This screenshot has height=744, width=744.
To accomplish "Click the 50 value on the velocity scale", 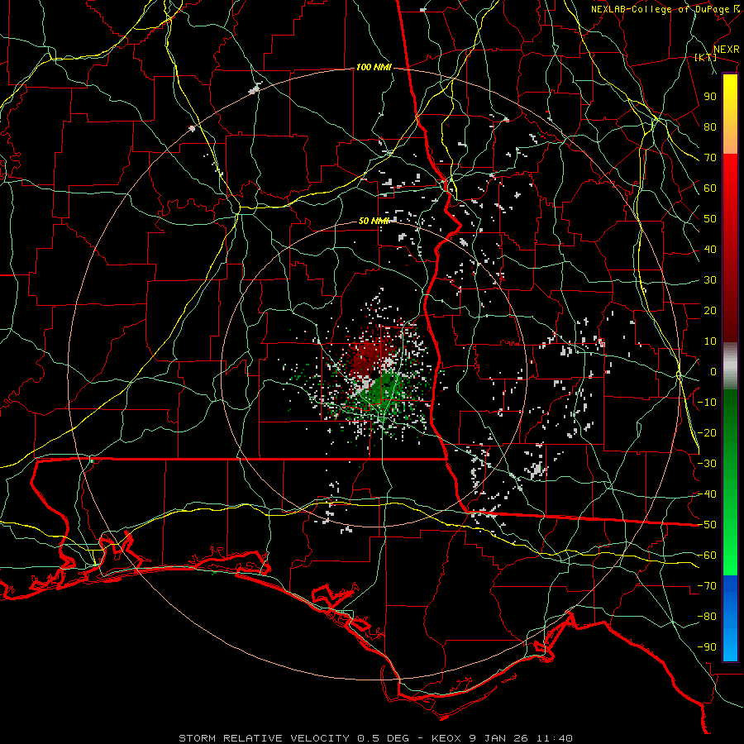I will tap(710, 219).
